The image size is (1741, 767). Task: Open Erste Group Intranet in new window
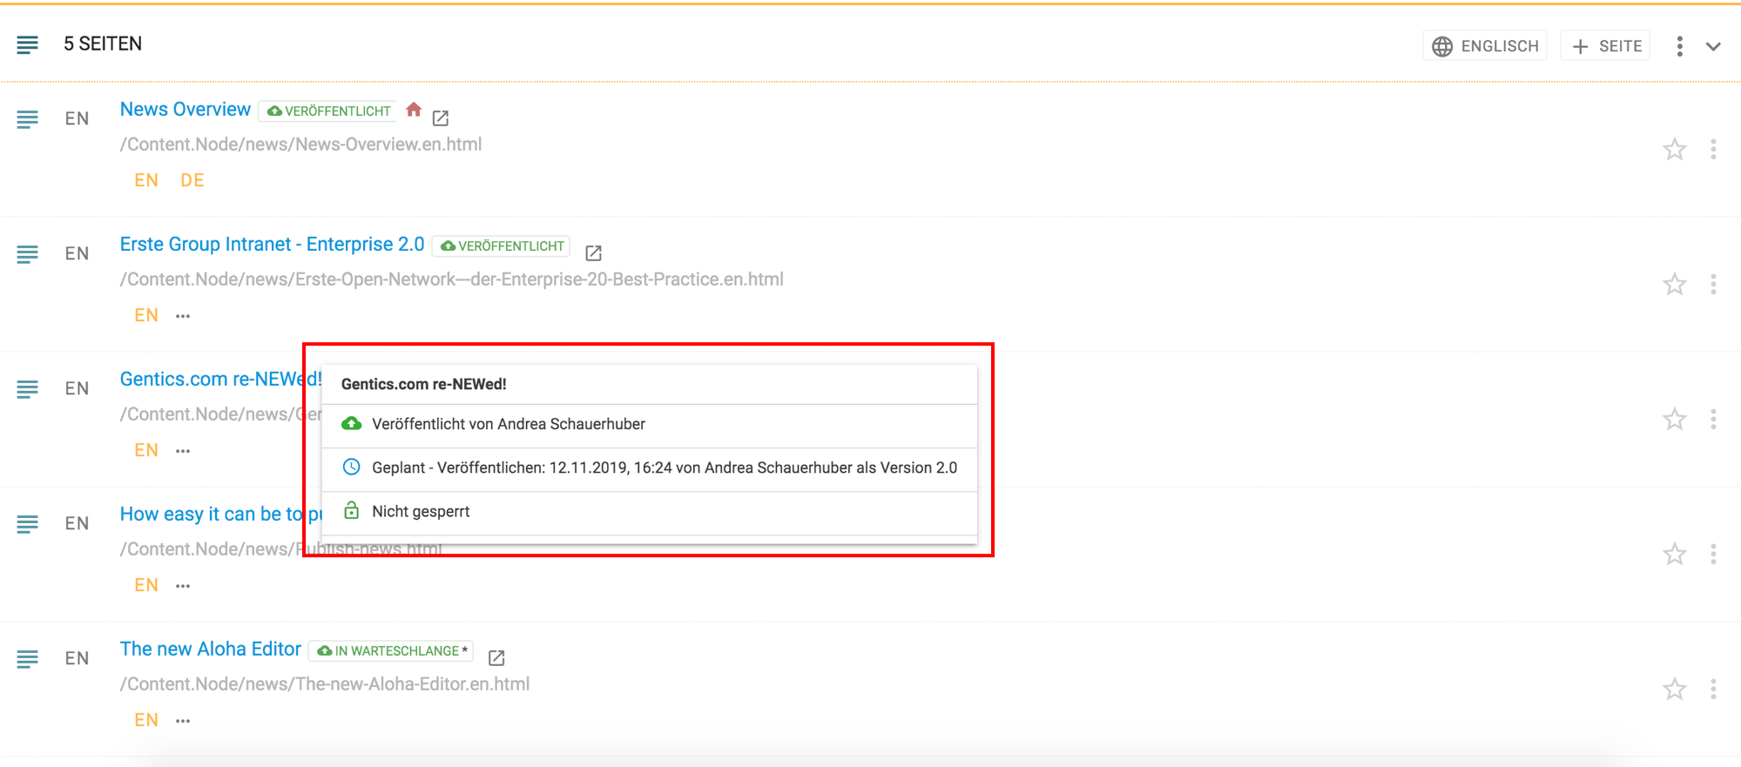[x=593, y=252]
